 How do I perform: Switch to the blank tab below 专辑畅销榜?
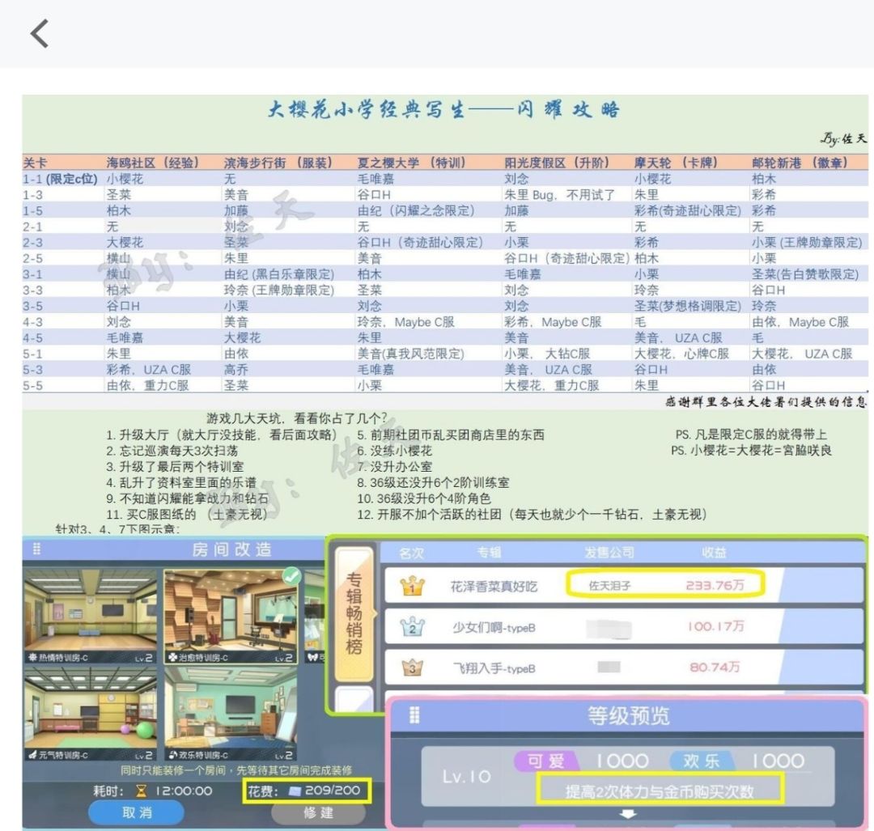[354, 699]
